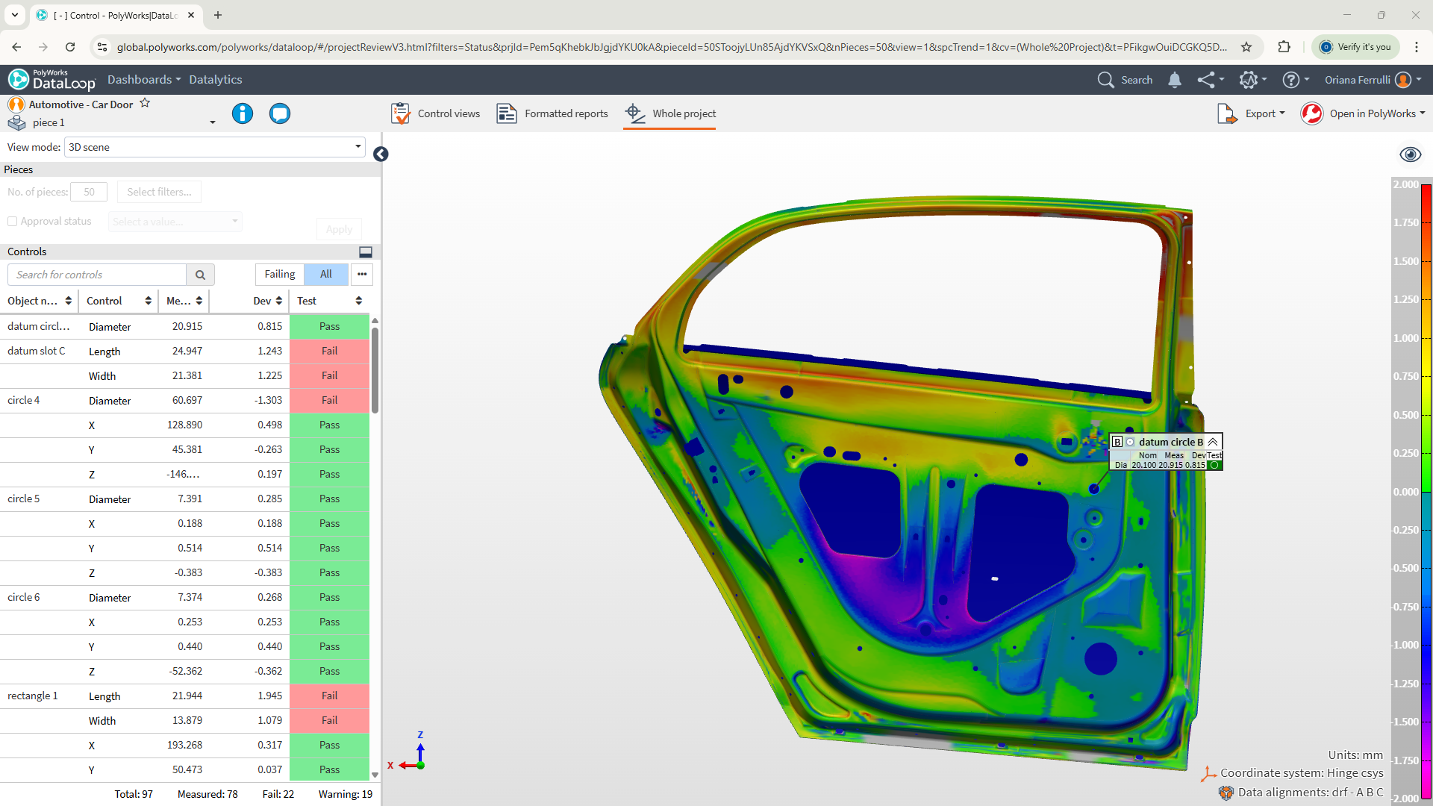Select the circle 4 Diameter row

click(184, 401)
